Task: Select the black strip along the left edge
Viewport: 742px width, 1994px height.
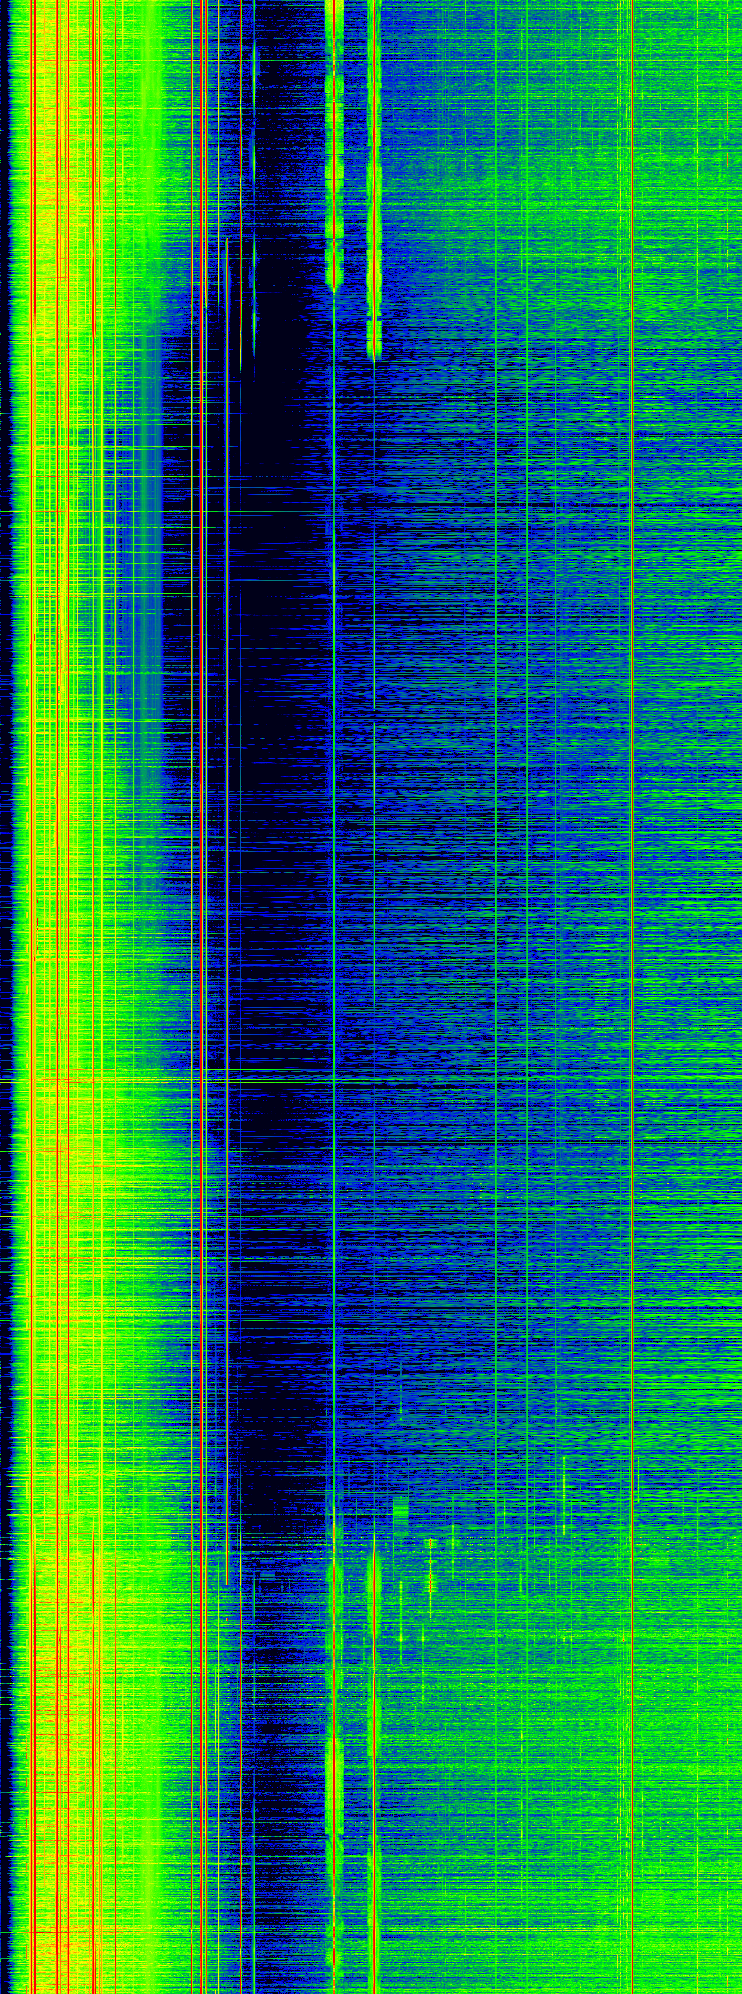Action: point(5,997)
